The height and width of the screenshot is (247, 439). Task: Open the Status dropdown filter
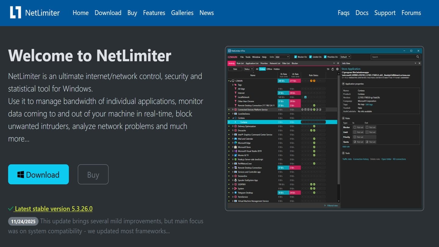click(x=248, y=69)
